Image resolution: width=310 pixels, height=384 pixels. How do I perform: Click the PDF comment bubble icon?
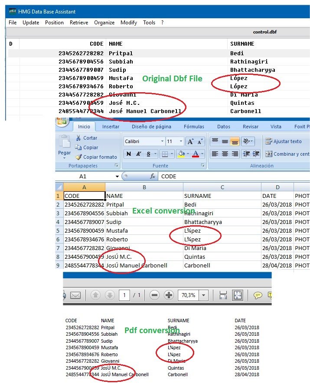(258, 295)
